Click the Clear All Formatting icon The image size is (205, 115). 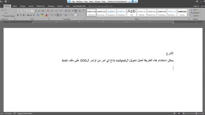48,11
